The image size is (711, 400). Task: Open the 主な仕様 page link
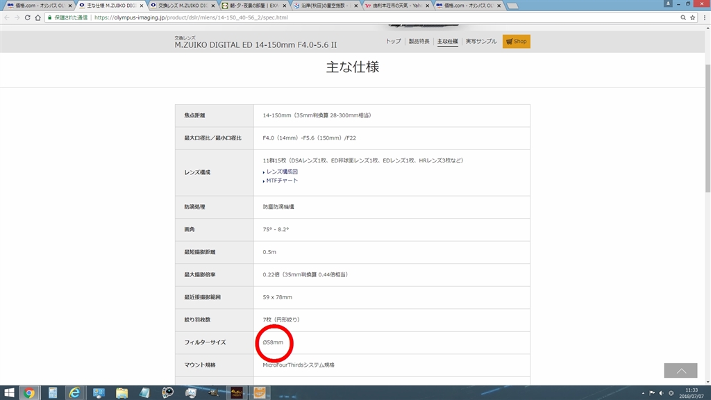[x=448, y=41]
